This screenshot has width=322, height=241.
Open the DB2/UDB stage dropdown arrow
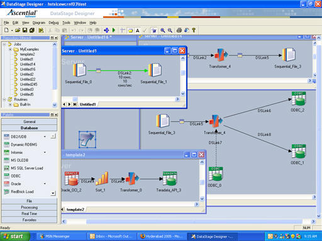tap(45, 137)
